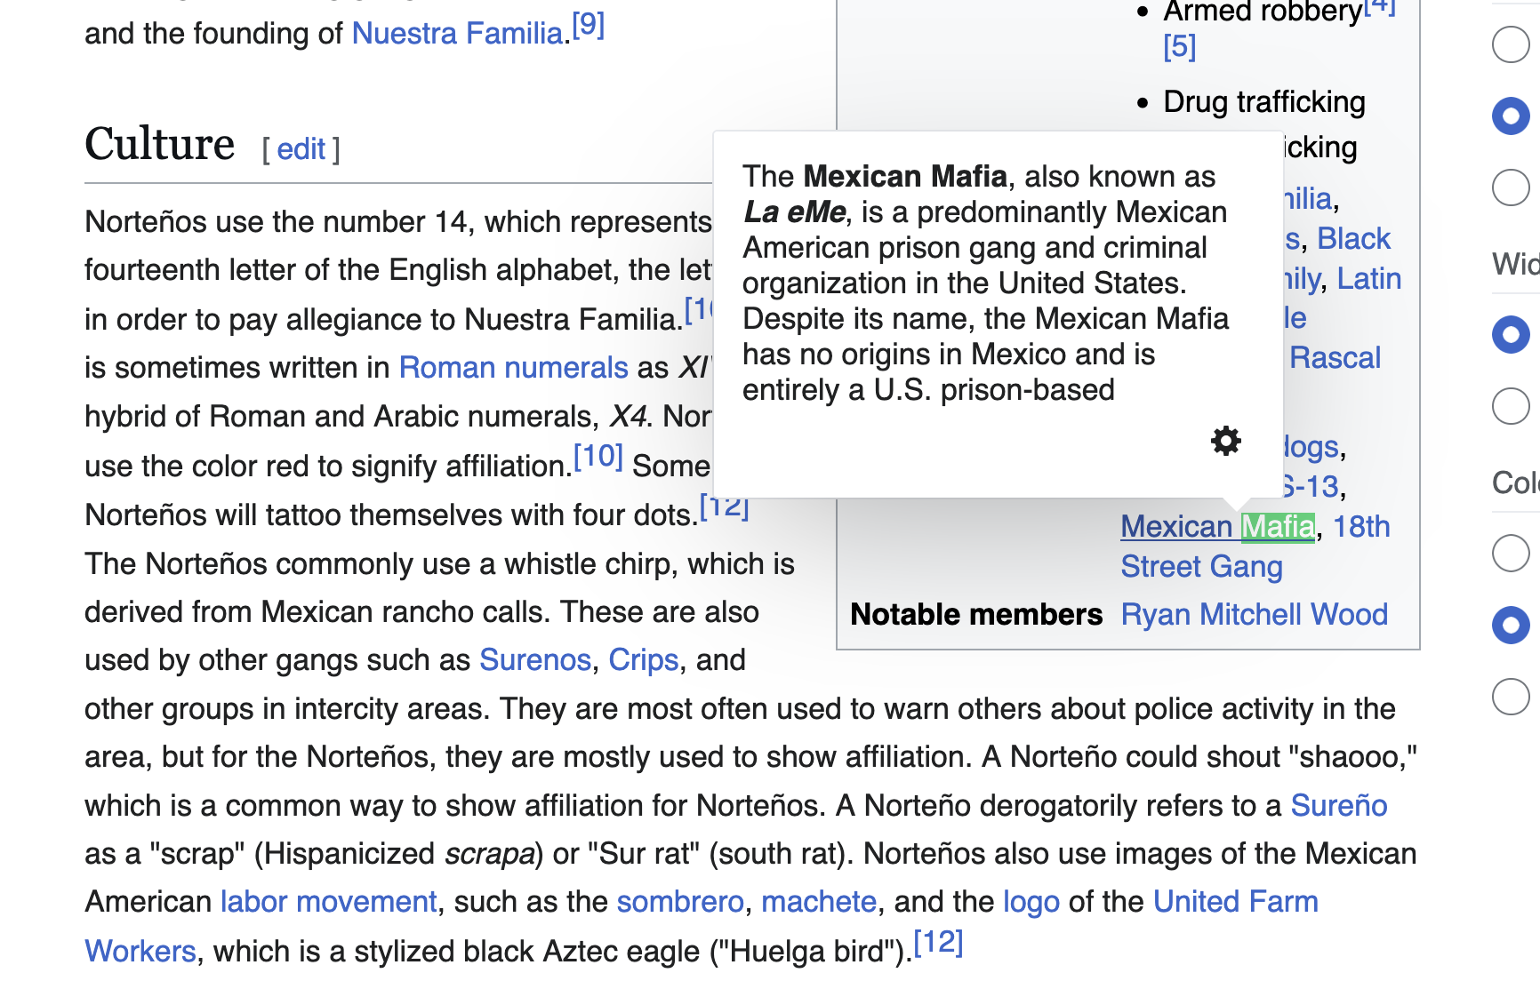Click the selected radio in the topmost group
Screen dimensions: 1540x981
[x=1511, y=116]
